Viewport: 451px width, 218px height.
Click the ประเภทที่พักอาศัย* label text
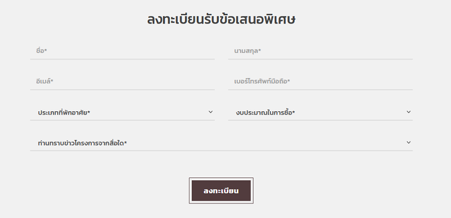pos(64,112)
